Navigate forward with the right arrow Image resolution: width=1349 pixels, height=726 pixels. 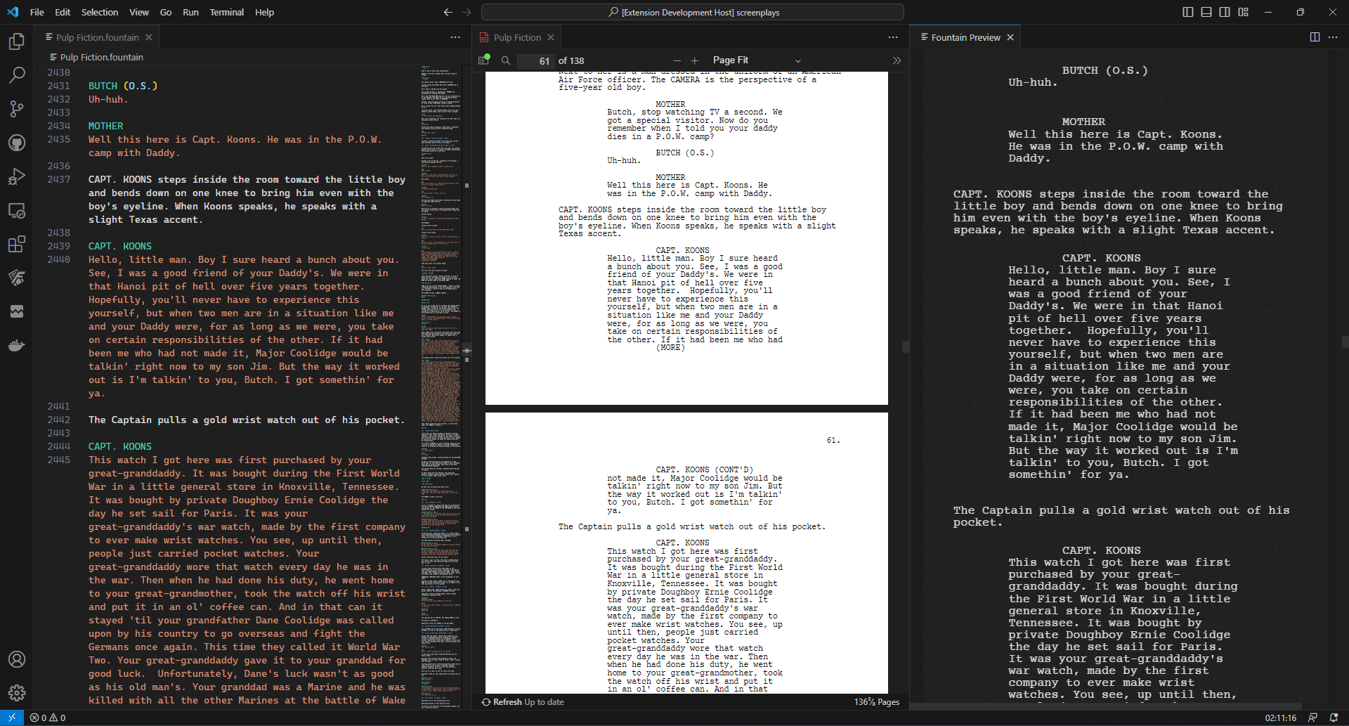click(x=467, y=12)
